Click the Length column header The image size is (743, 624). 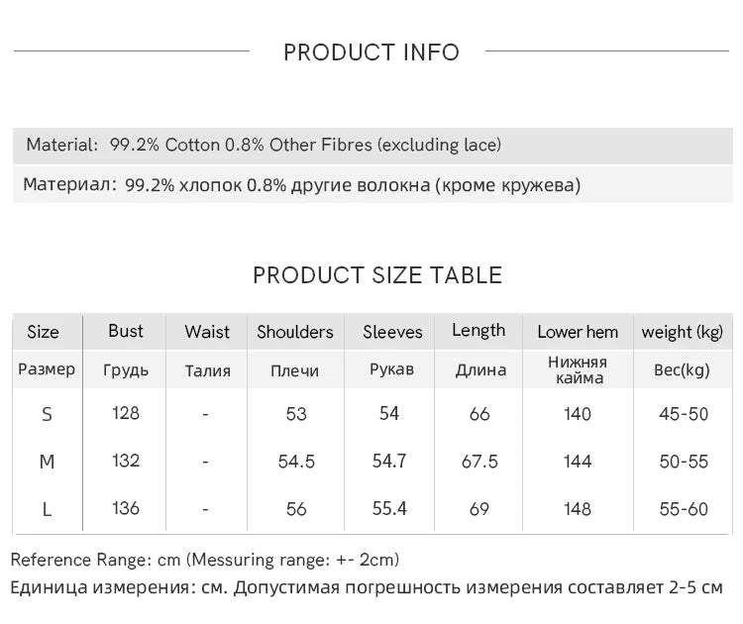coord(478,331)
